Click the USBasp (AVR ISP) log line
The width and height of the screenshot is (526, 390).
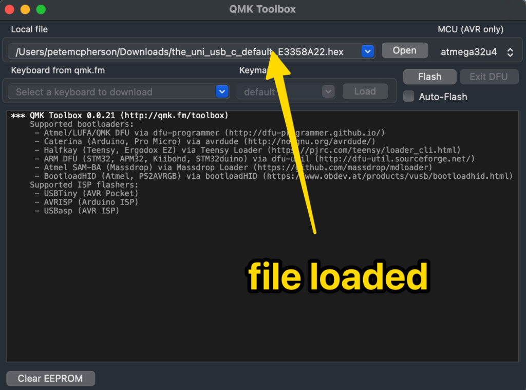(77, 211)
